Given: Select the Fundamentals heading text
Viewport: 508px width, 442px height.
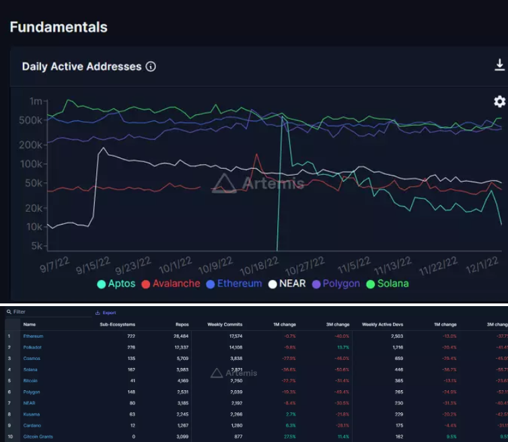Looking at the screenshot, I should point(59,27).
